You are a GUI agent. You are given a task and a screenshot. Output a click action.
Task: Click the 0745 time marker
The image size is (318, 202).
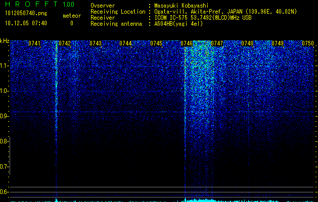click(156, 43)
